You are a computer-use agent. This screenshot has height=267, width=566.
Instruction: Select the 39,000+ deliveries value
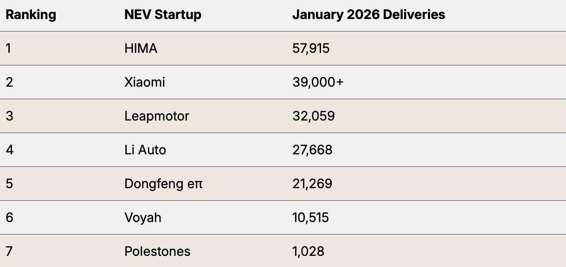click(318, 82)
